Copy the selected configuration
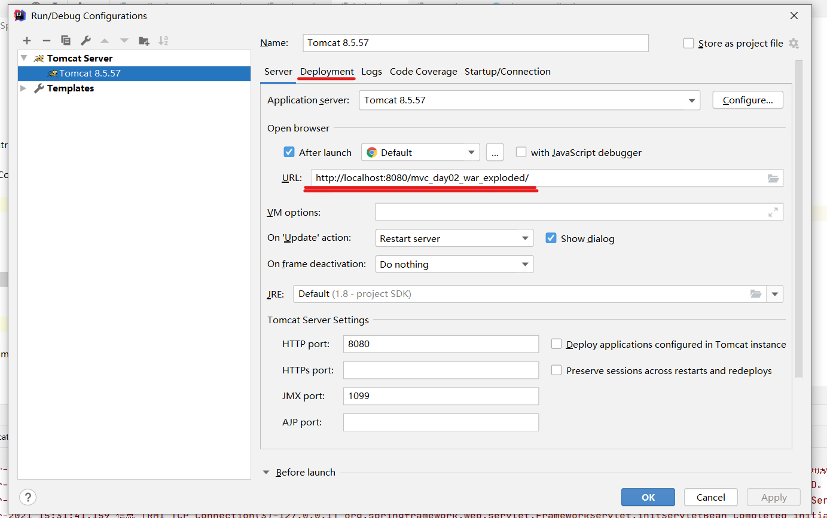This screenshot has width=827, height=518. (x=66, y=41)
